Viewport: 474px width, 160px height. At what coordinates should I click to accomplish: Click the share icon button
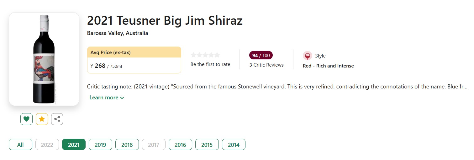(x=57, y=119)
